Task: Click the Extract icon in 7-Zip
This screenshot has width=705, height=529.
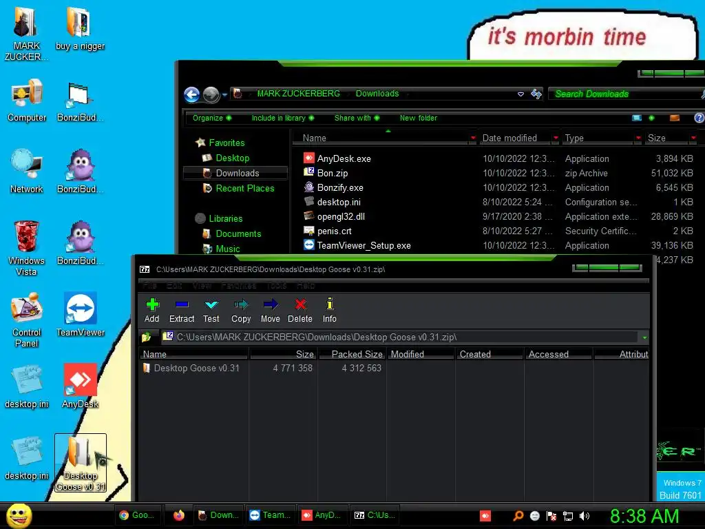Action: coord(182,310)
